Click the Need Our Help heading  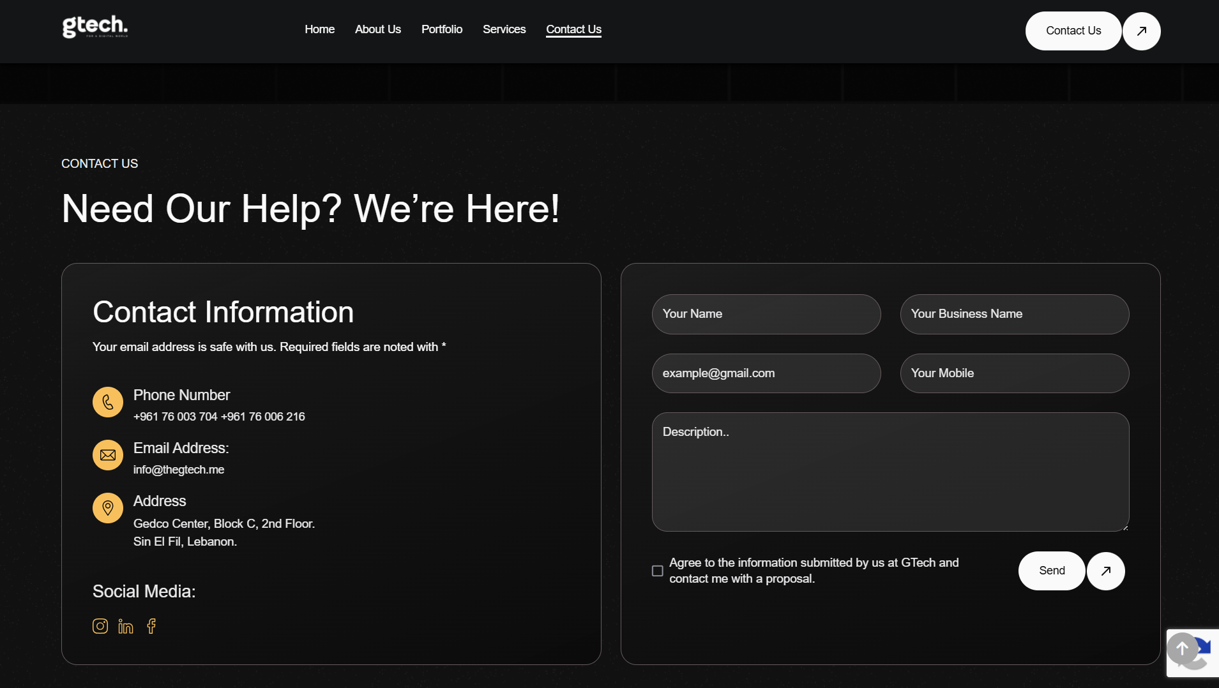coord(311,209)
